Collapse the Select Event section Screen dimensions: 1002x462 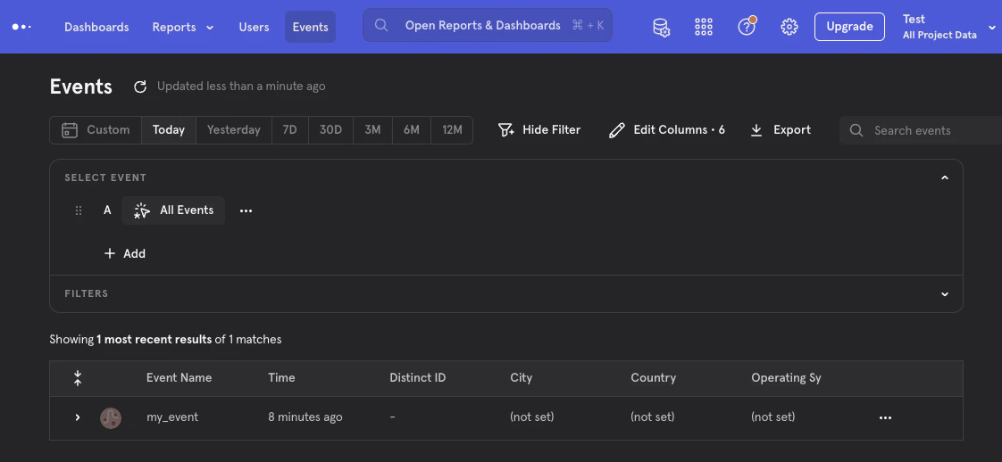[945, 178]
